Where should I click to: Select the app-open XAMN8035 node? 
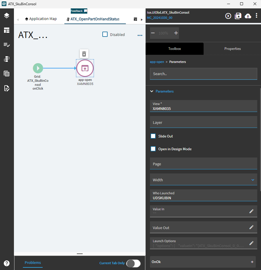click(x=85, y=68)
